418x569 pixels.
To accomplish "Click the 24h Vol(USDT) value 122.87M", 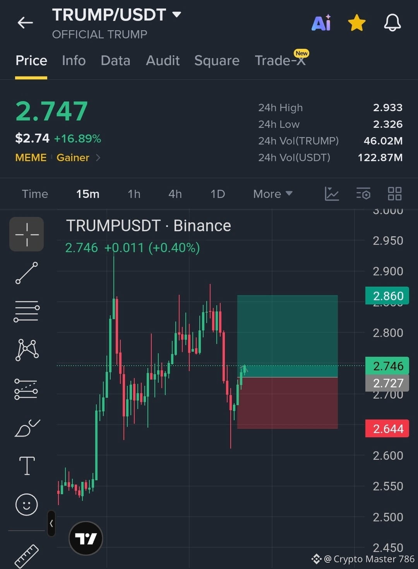I will point(380,158).
